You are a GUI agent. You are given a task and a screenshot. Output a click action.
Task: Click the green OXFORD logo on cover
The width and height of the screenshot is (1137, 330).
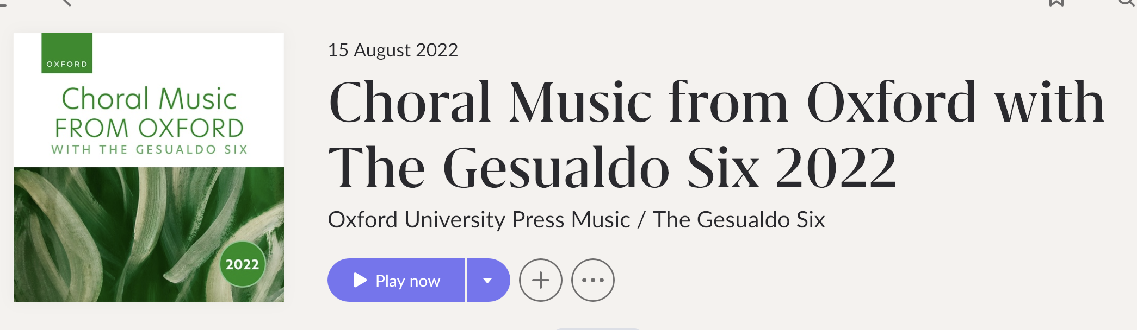(x=67, y=53)
